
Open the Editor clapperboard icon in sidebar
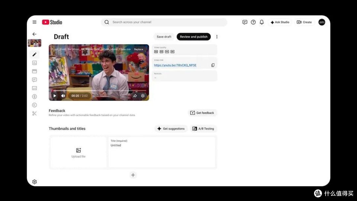pyautogui.click(x=34, y=71)
